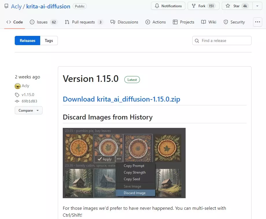Focus the Find a release search field
Image resolution: width=266 pixels, height=219 pixels.
coord(222,41)
